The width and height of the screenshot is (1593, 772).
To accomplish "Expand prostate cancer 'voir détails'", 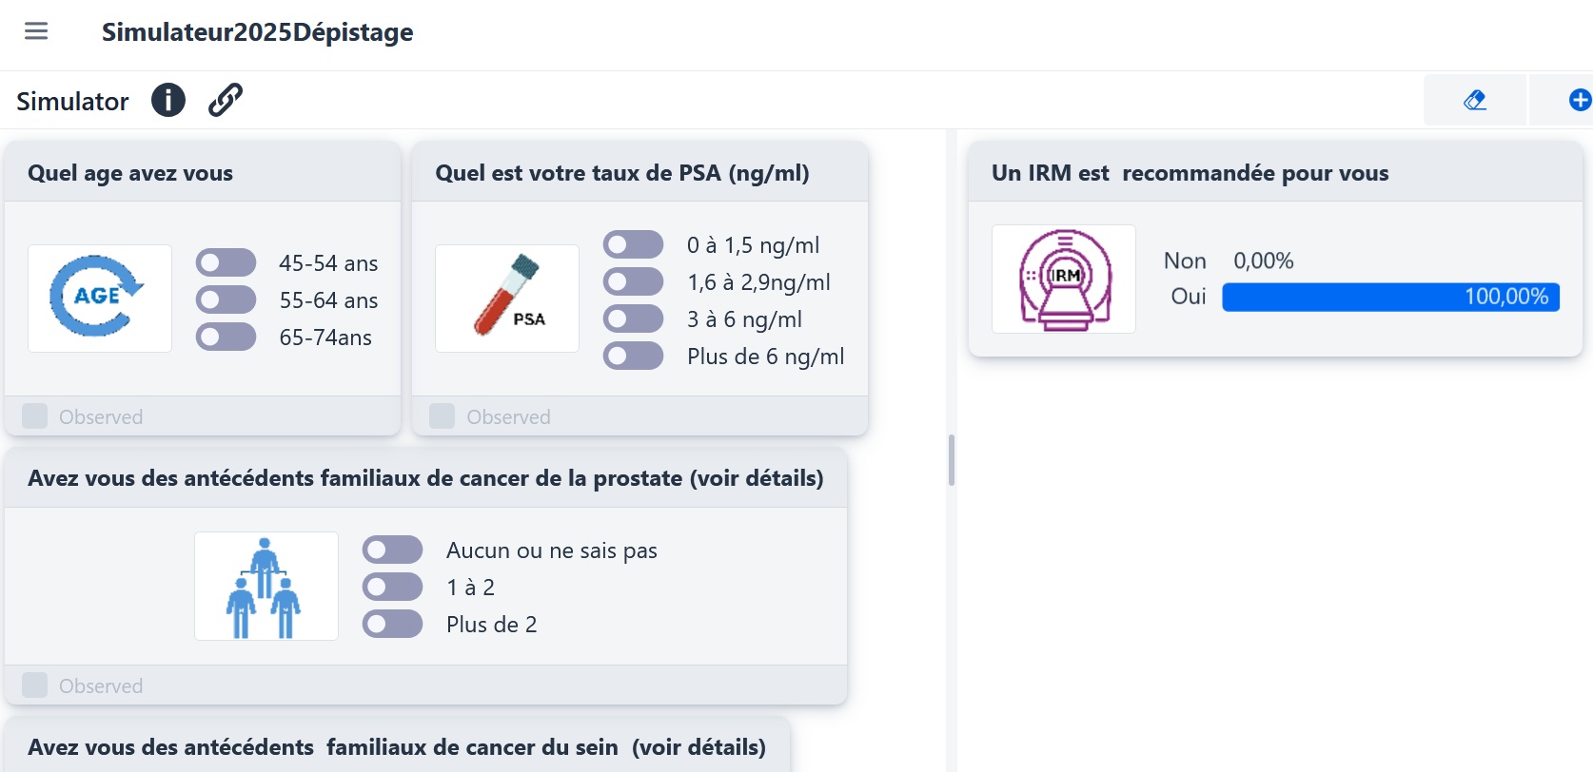I will coord(758,478).
